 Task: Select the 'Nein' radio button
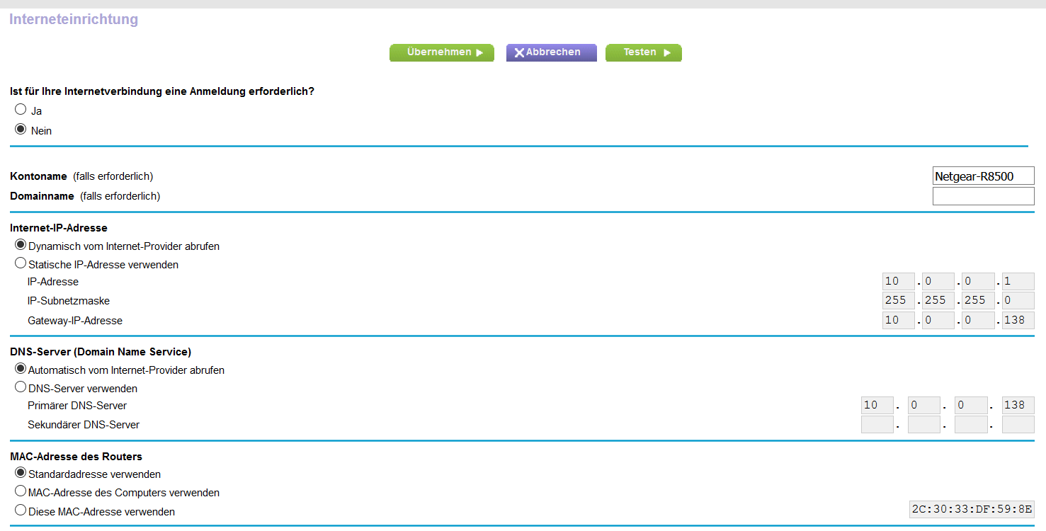click(21, 130)
